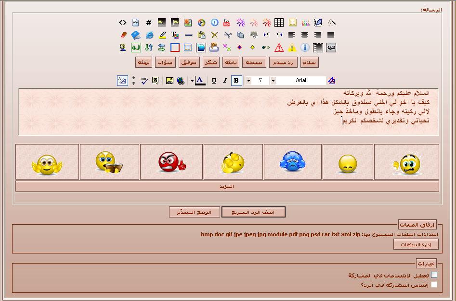Click the اضف الرد السريع submit button
Image resolution: width=456 pixels, height=301 pixels.
253,212
